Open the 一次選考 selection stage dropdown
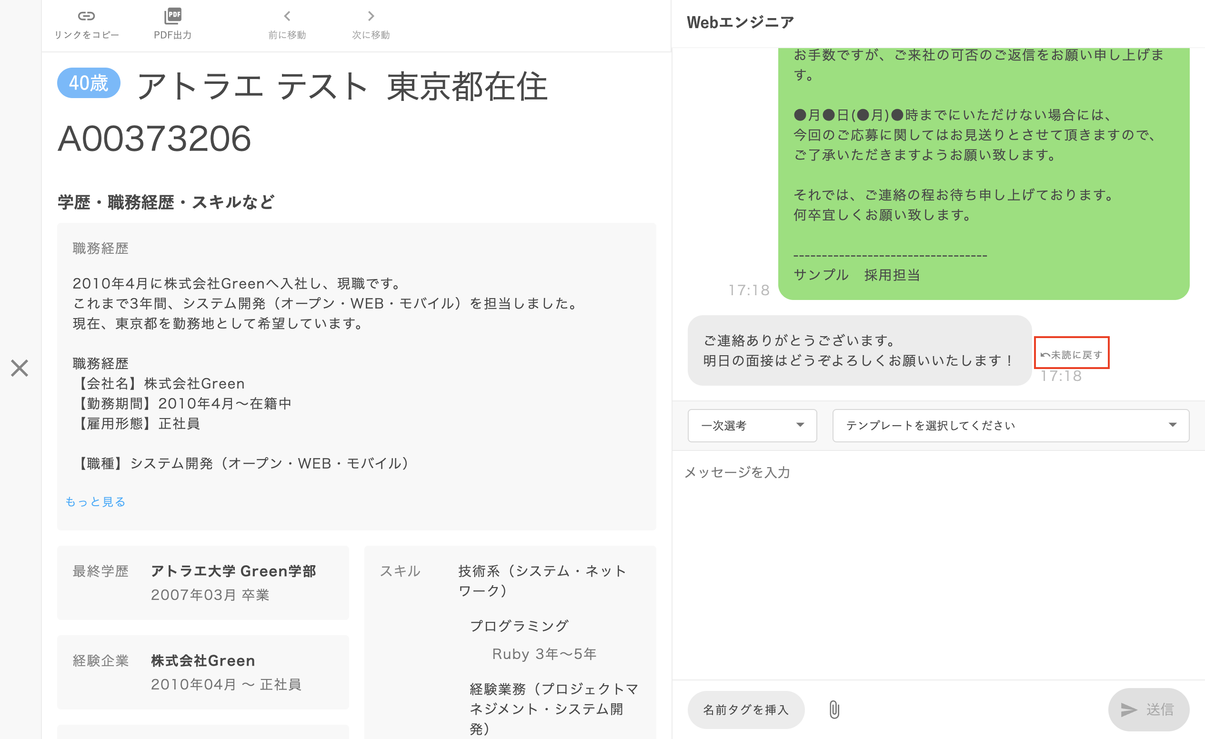Viewport: 1205px width, 739px height. [x=752, y=425]
